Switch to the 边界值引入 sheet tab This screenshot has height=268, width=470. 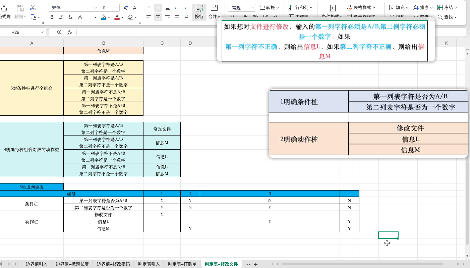[36, 264]
